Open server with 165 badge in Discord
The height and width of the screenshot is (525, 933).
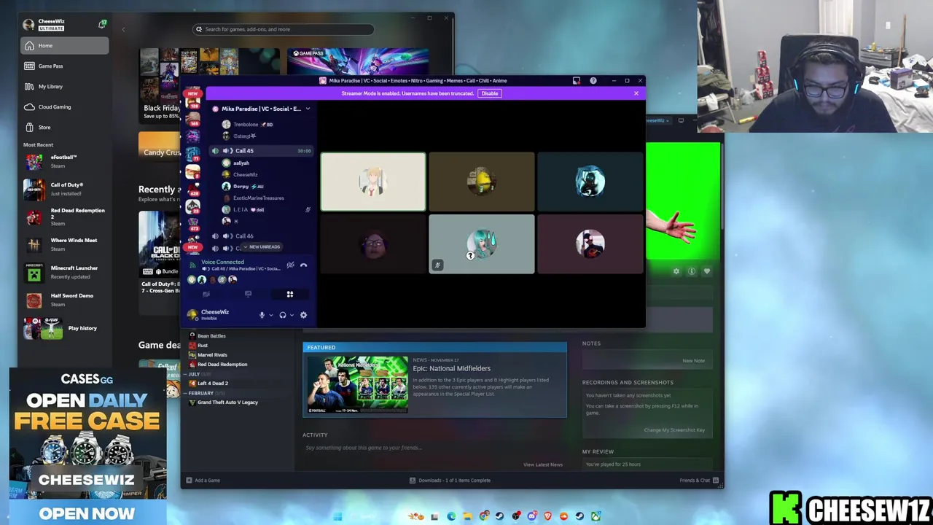click(192, 119)
